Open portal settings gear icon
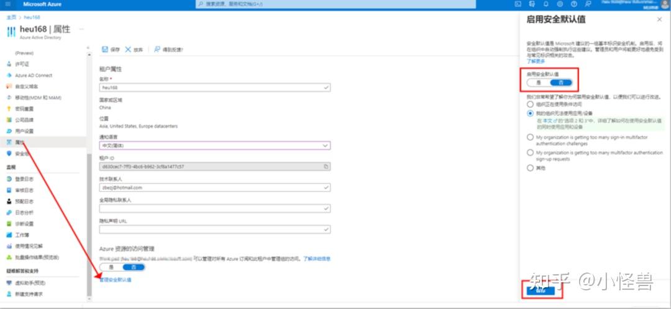This screenshot has height=309, width=671. [560, 4]
